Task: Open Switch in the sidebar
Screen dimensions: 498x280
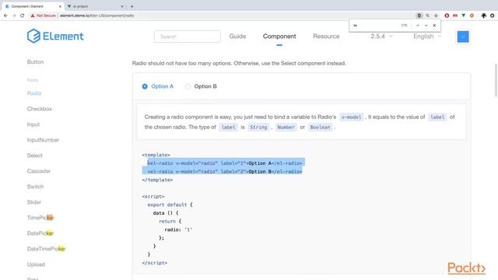Action: coord(35,187)
